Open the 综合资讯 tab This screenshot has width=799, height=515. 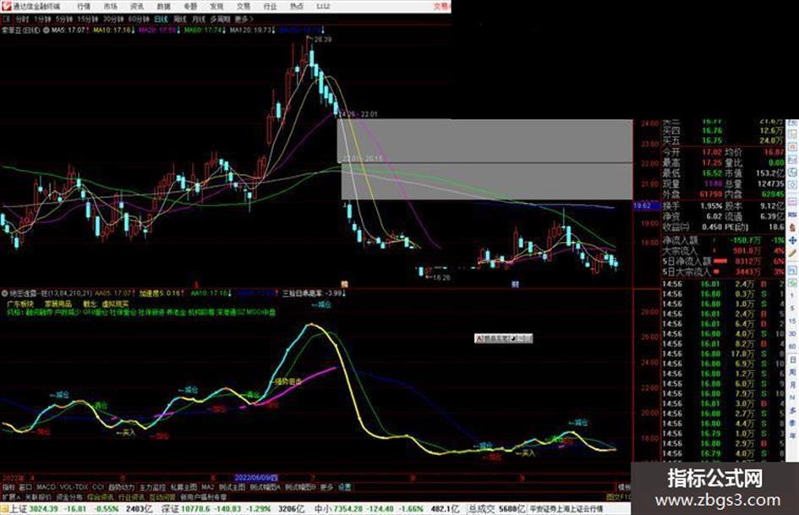pyautogui.click(x=101, y=496)
